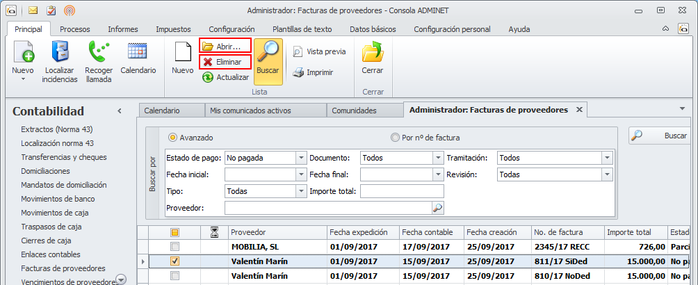Switch to the Impuestos ribbon tab
The image size is (698, 285).
pos(173,29)
